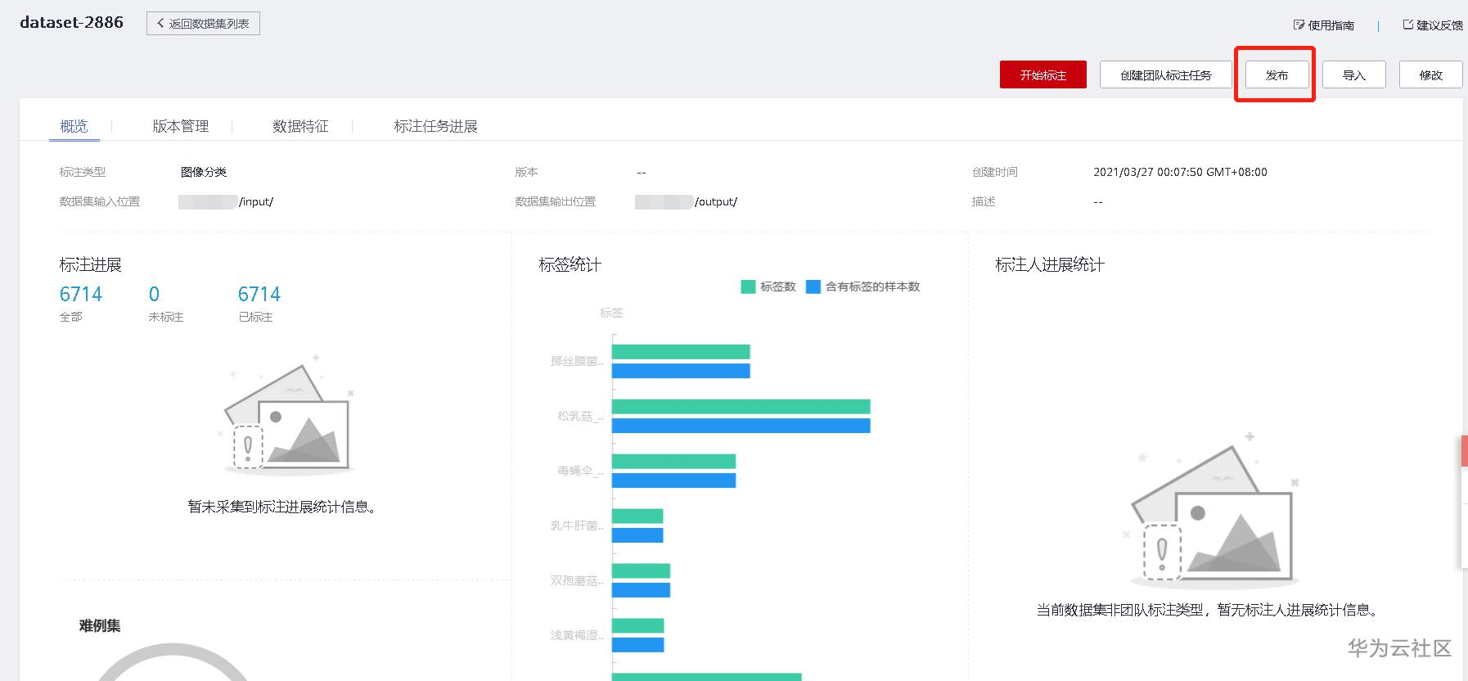Click 6714 全部 count
Image resolution: width=1468 pixels, height=681 pixels.
pos(81,294)
